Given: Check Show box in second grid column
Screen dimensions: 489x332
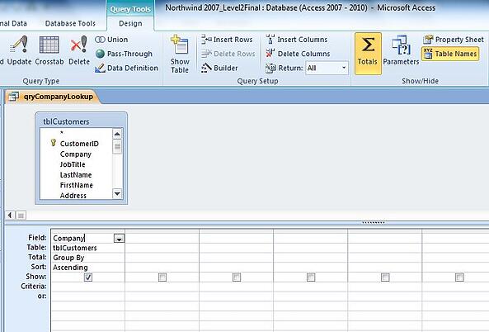Looking at the screenshot, I should [x=162, y=277].
